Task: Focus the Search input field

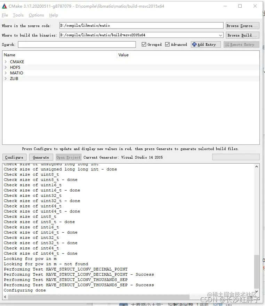Action: (77, 44)
